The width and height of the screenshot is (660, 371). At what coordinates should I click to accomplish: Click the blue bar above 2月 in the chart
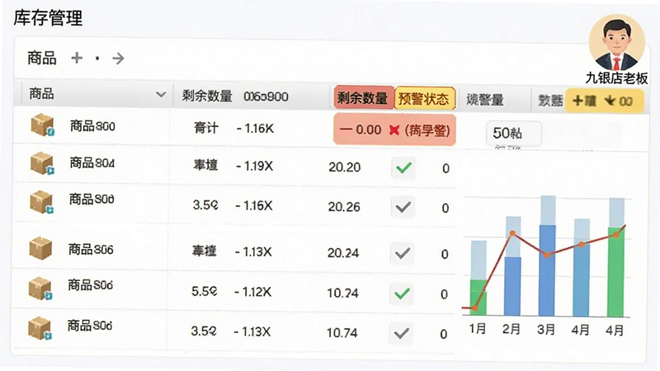point(512,286)
